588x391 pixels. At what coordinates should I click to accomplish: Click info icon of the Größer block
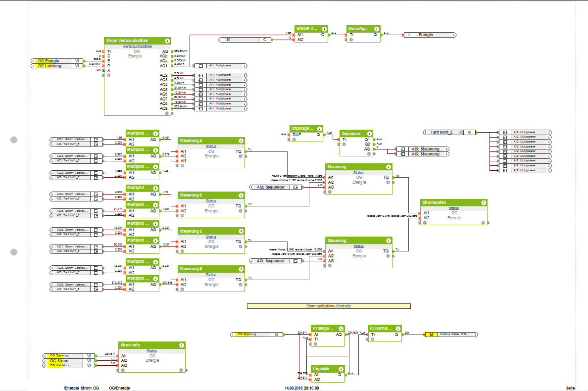(x=324, y=29)
